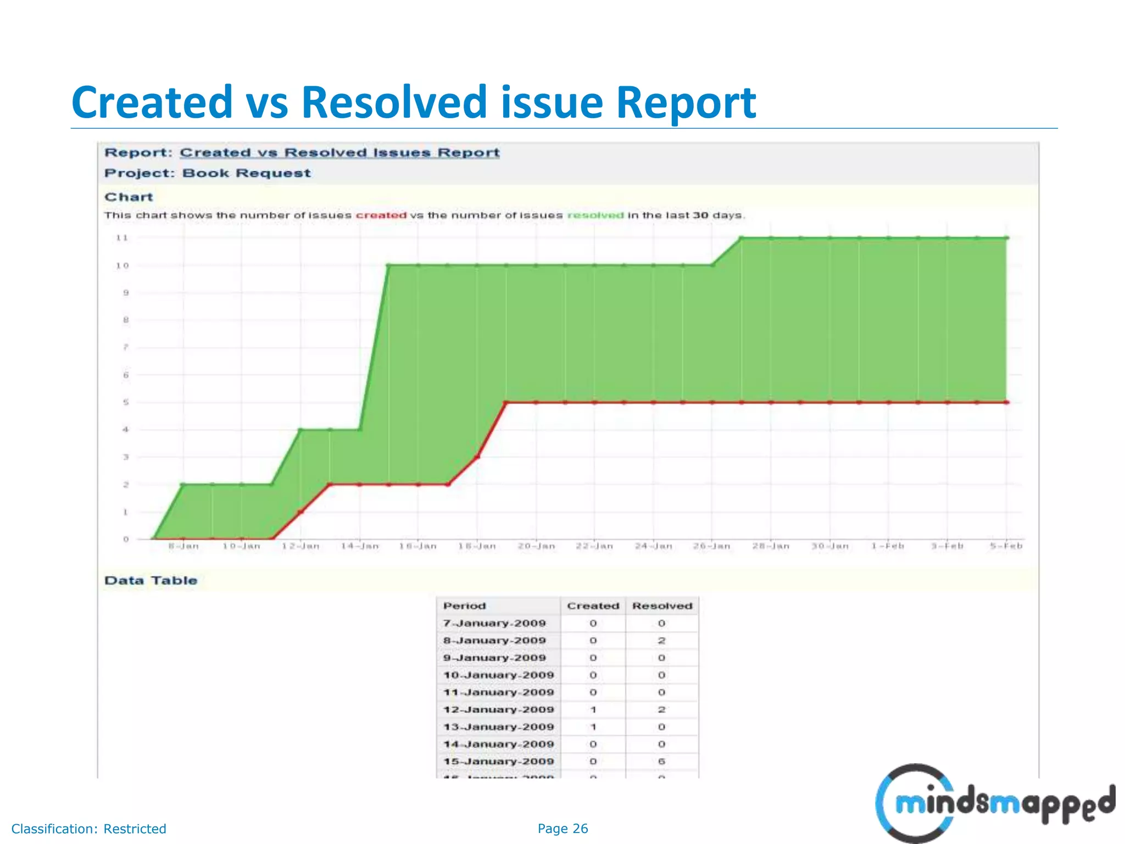Click the mindsmapped logo
This screenshot has height=844, width=1125.
pyautogui.click(x=994, y=804)
